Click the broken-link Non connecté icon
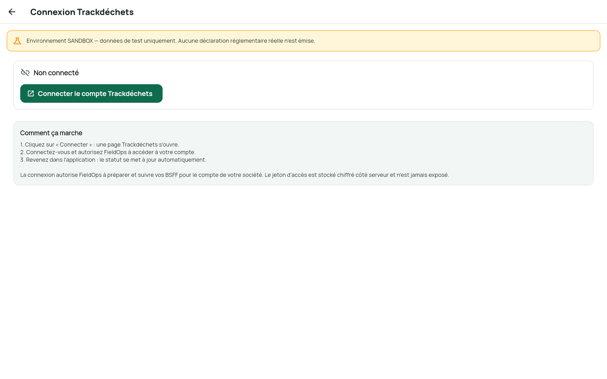 pos(25,73)
